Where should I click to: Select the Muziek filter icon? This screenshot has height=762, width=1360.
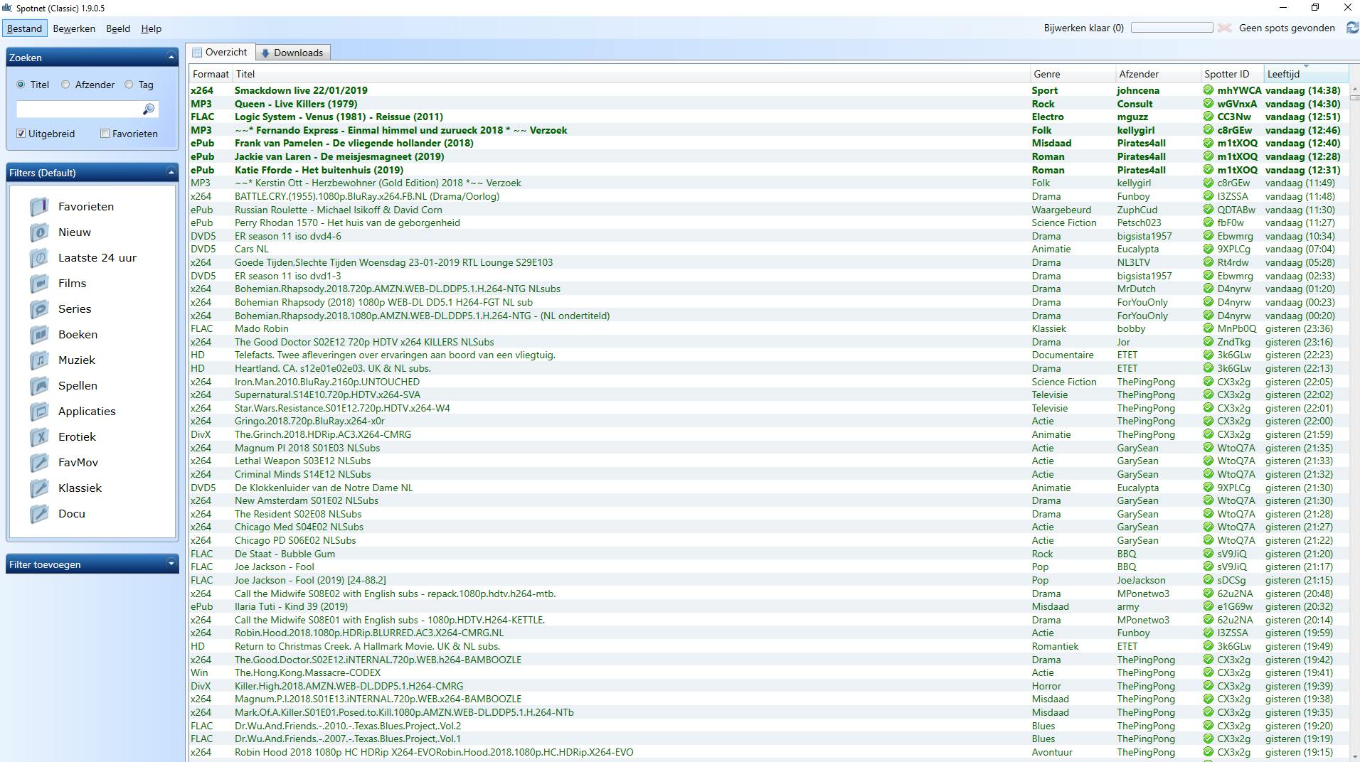coord(40,360)
